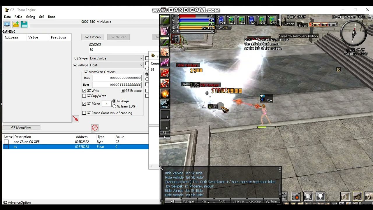Use skill slot 6 red bullet icon
This screenshot has height=210, width=373.
tap(165, 83)
